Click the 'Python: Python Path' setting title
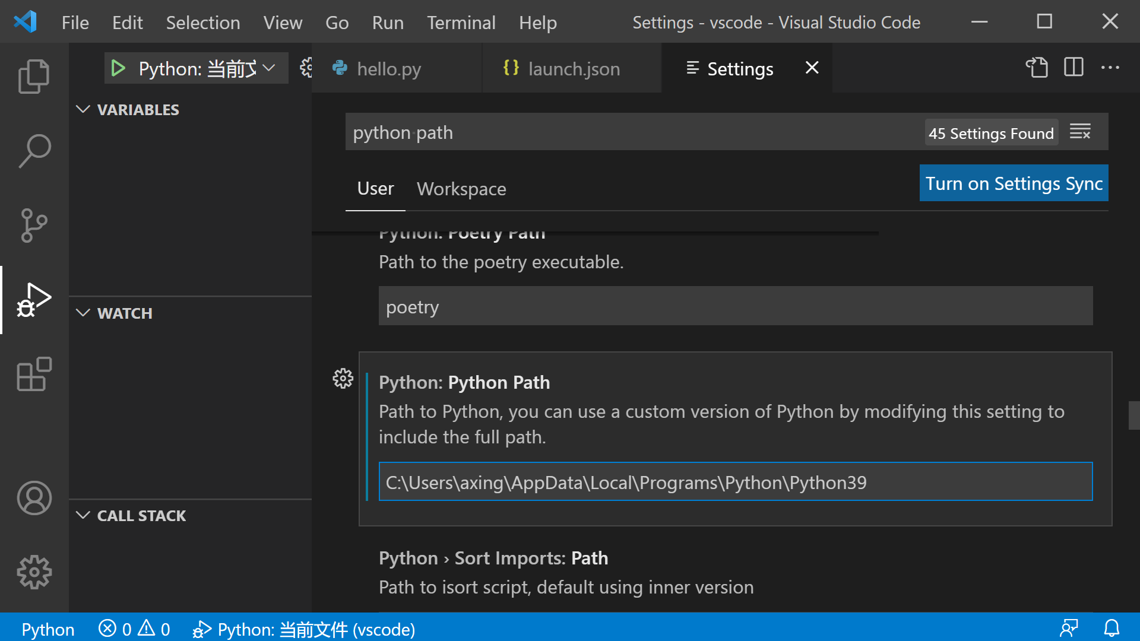The width and height of the screenshot is (1140, 641). point(464,382)
